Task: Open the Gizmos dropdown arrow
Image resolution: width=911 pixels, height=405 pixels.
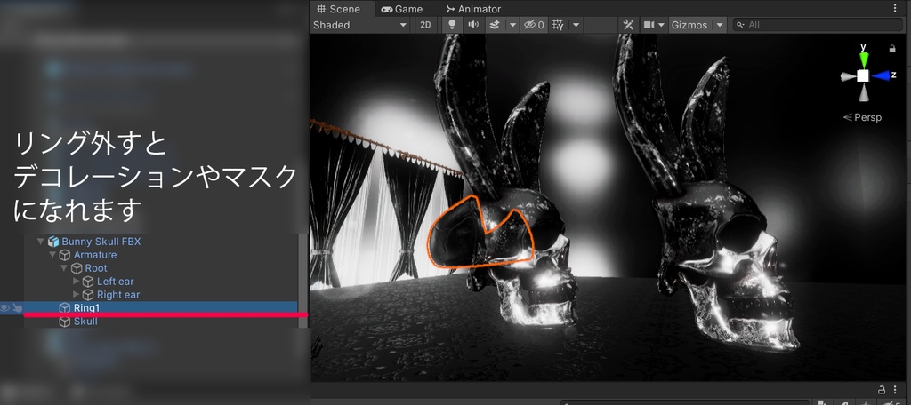Action: (720, 25)
